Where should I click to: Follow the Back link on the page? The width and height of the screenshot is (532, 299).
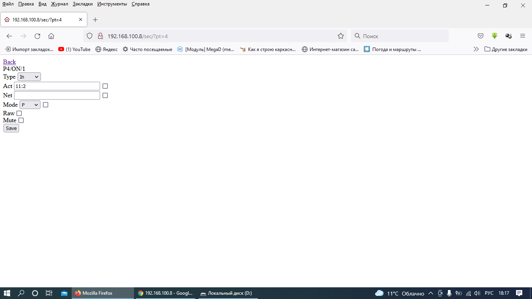click(9, 62)
